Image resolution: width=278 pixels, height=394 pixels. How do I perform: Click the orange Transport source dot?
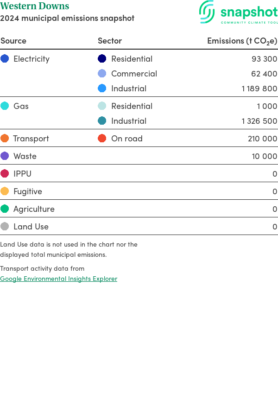5,139
